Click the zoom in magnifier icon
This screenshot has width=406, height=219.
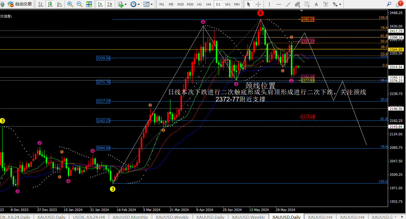[70, 4]
